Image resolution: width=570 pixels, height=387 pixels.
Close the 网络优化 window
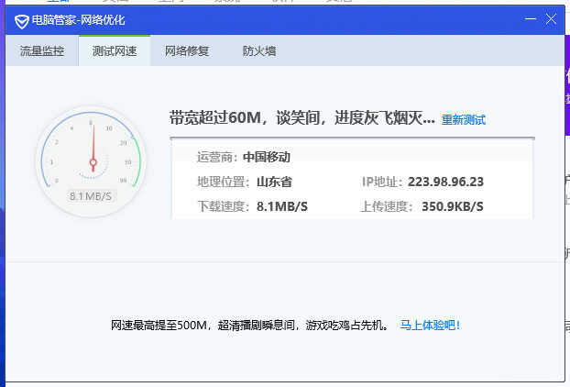tap(551, 19)
